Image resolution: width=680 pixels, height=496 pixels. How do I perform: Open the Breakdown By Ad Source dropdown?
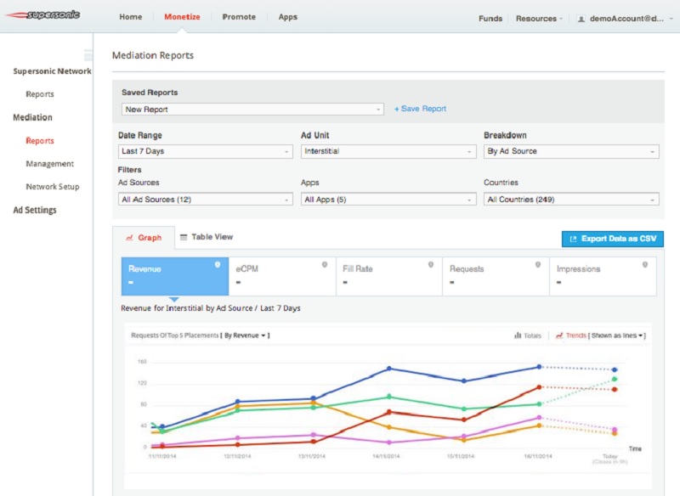coord(571,151)
